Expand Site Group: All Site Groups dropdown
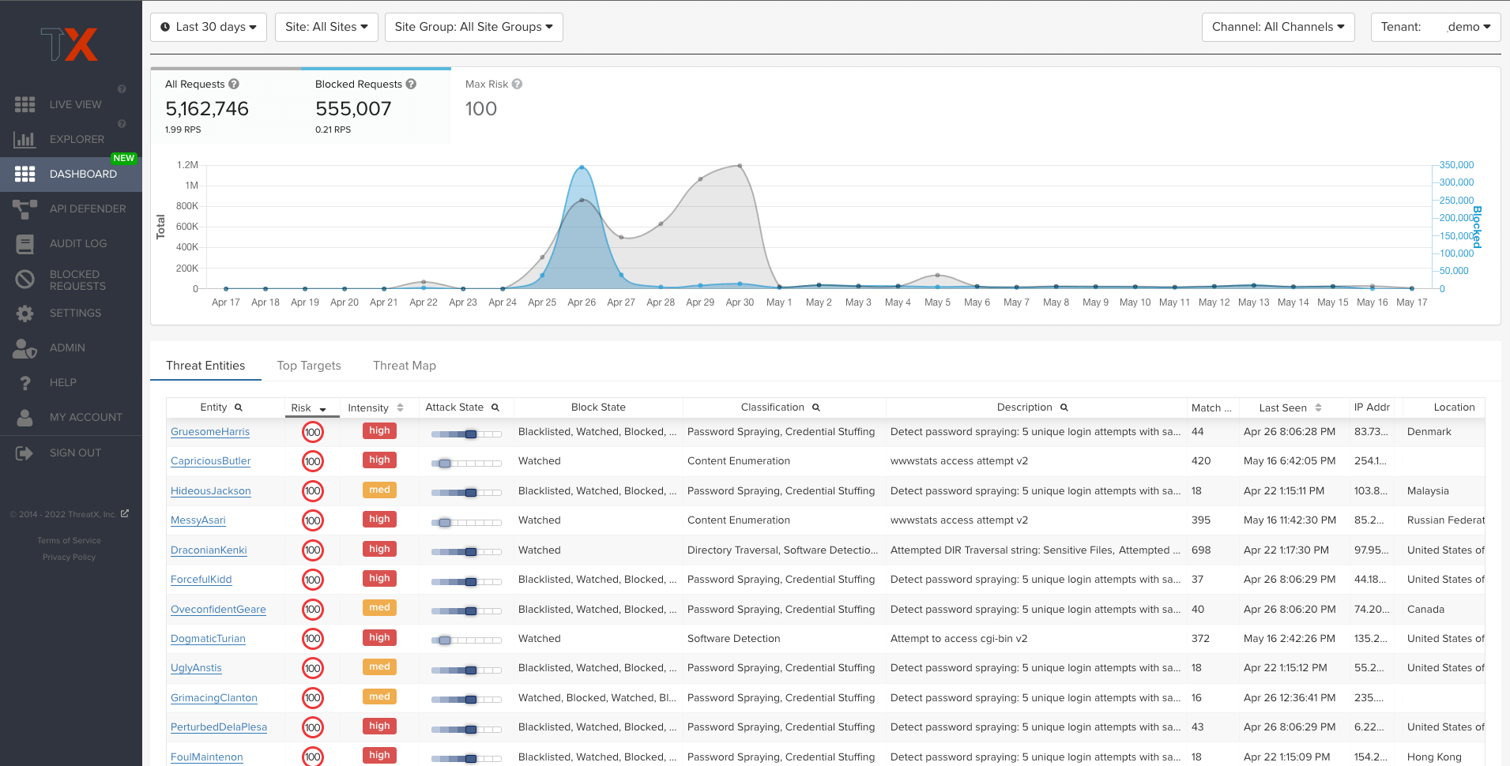The image size is (1510, 766). coord(473,27)
